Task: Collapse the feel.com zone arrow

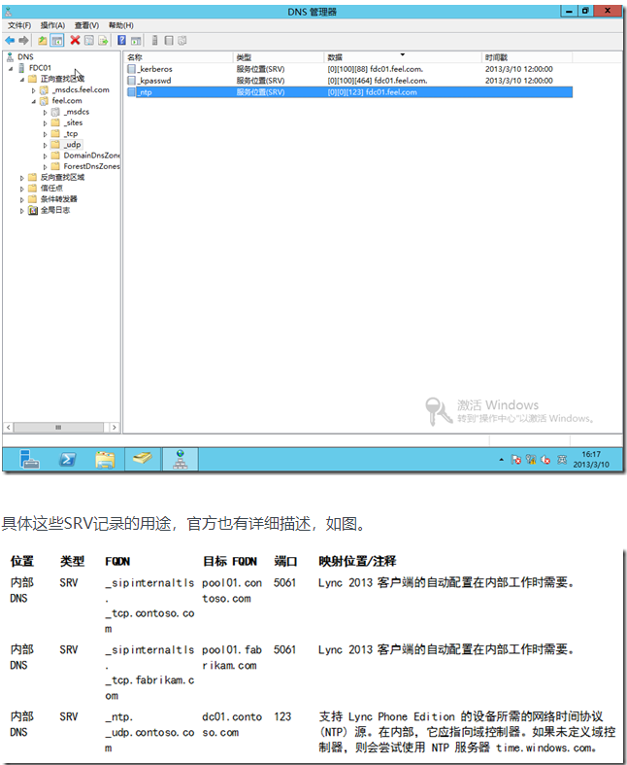Action: point(34,101)
